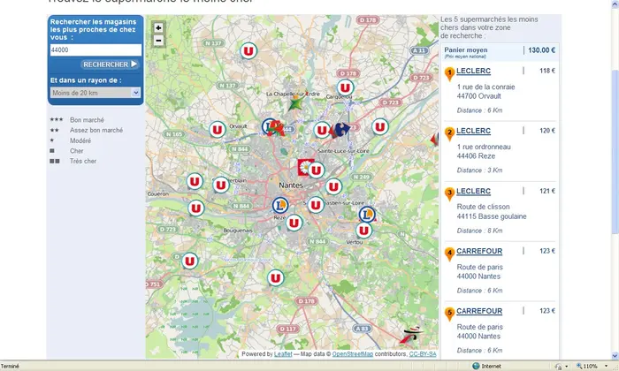Screen dimensions: 619x371
Task: Click '44115 Basse goulaine' address text
Action: coord(492,216)
